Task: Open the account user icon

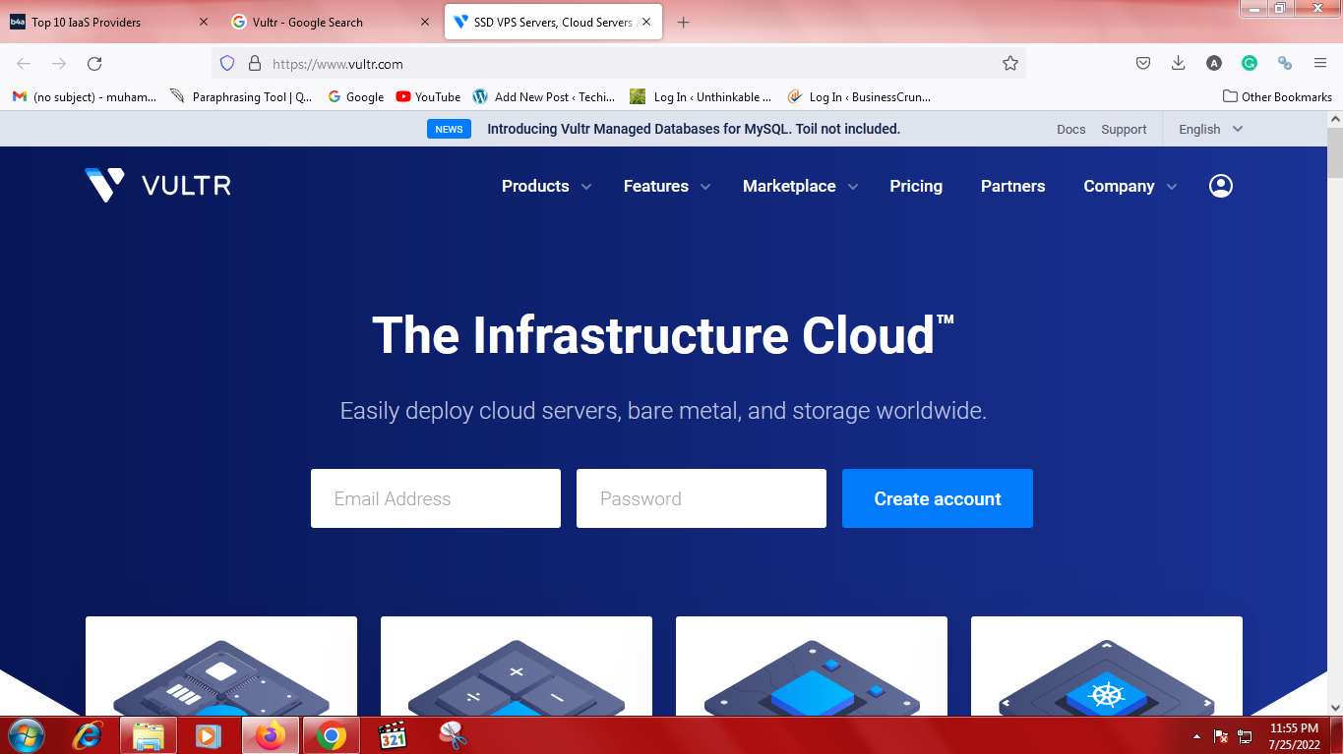Action: [1220, 186]
